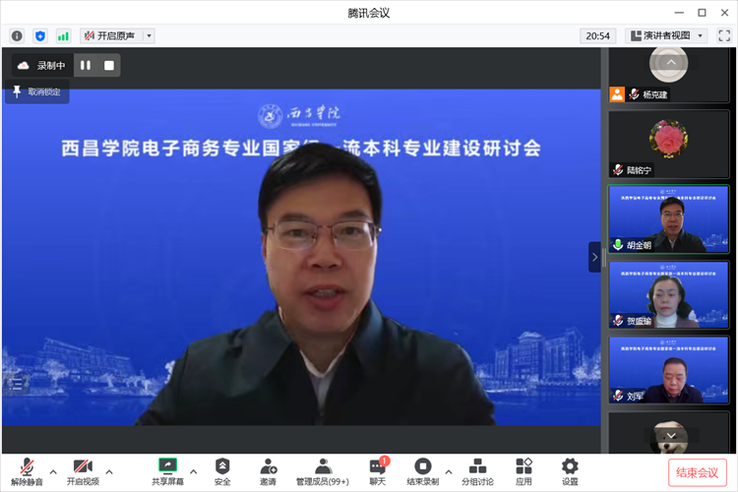Image resolution: width=738 pixels, height=492 pixels.
Task: Select 陆铭宁 participant tile
Action: 668,144
